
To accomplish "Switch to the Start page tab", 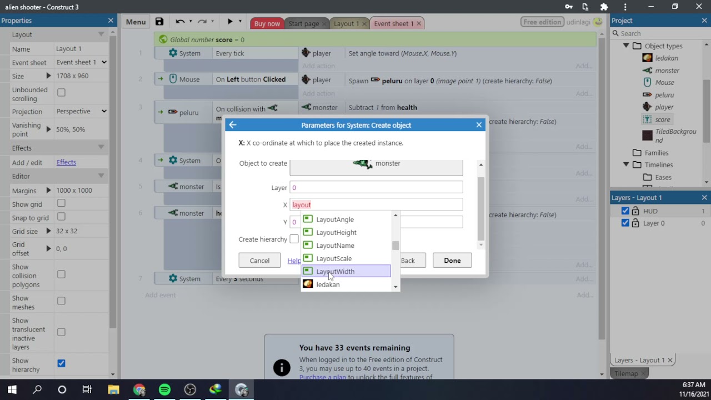I will click(303, 23).
